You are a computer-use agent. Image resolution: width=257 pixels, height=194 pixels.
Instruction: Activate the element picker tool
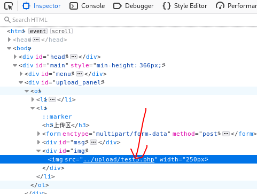9,6
